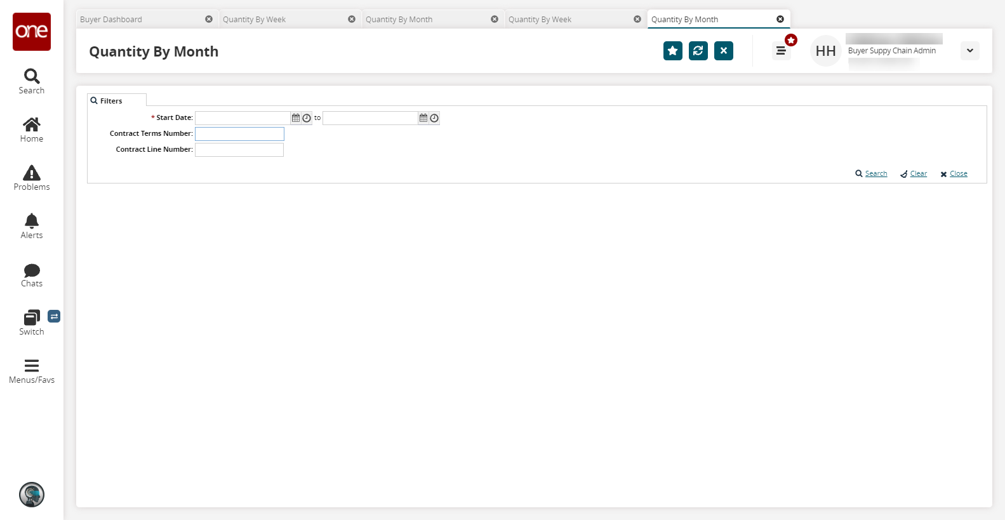
Task: Go to Home in the sidebar
Action: pyautogui.click(x=32, y=130)
